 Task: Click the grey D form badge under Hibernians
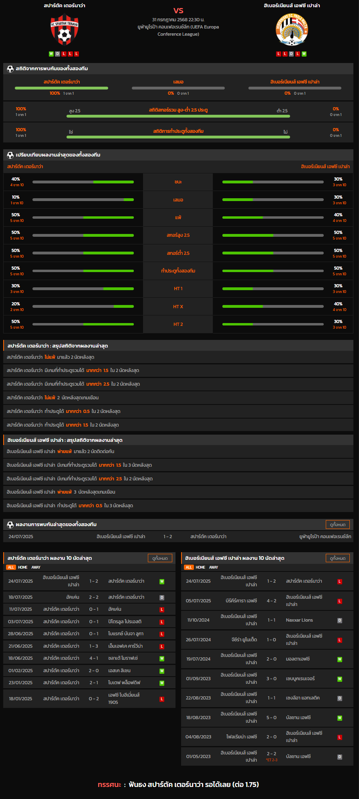pos(291,54)
